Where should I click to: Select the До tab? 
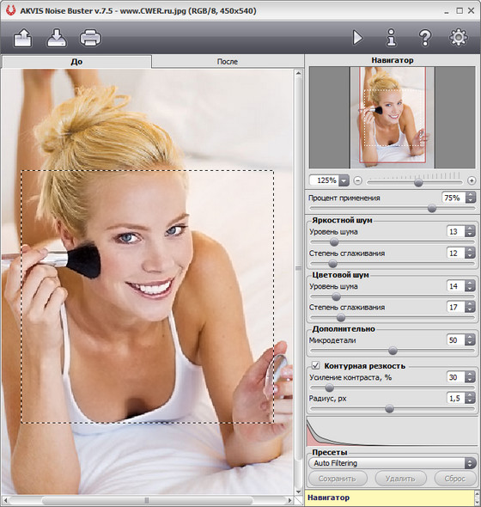76,61
